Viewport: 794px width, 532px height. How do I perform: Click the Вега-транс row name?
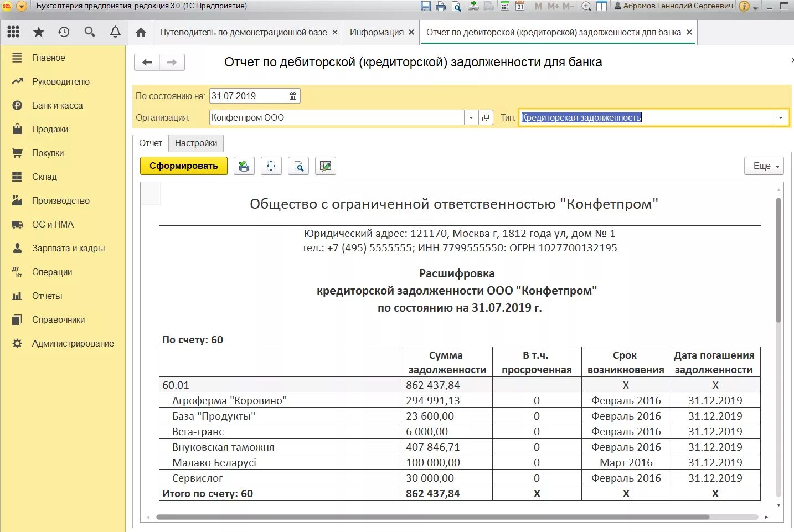198,431
